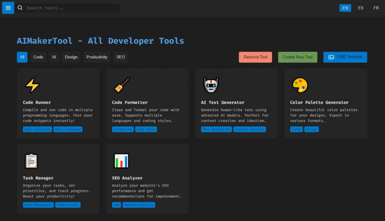Select the Productivity filter tab
This screenshot has height=221, width=385.
[97, 57]
